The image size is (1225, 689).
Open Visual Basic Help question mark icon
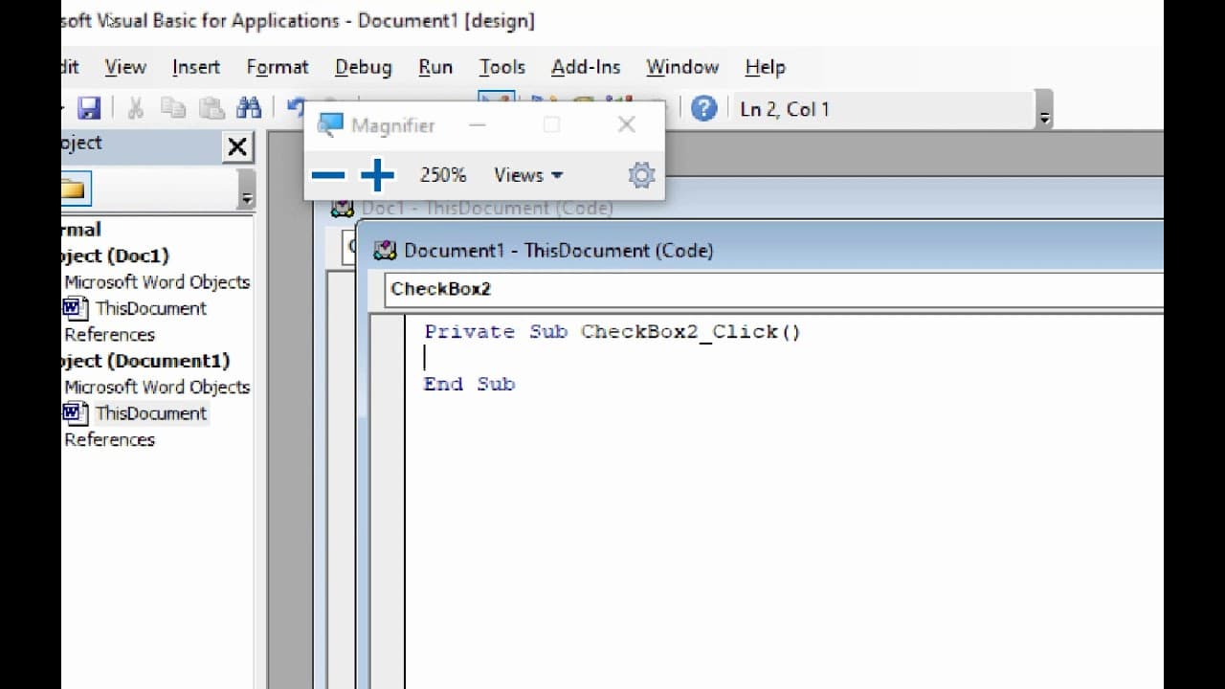703,108
